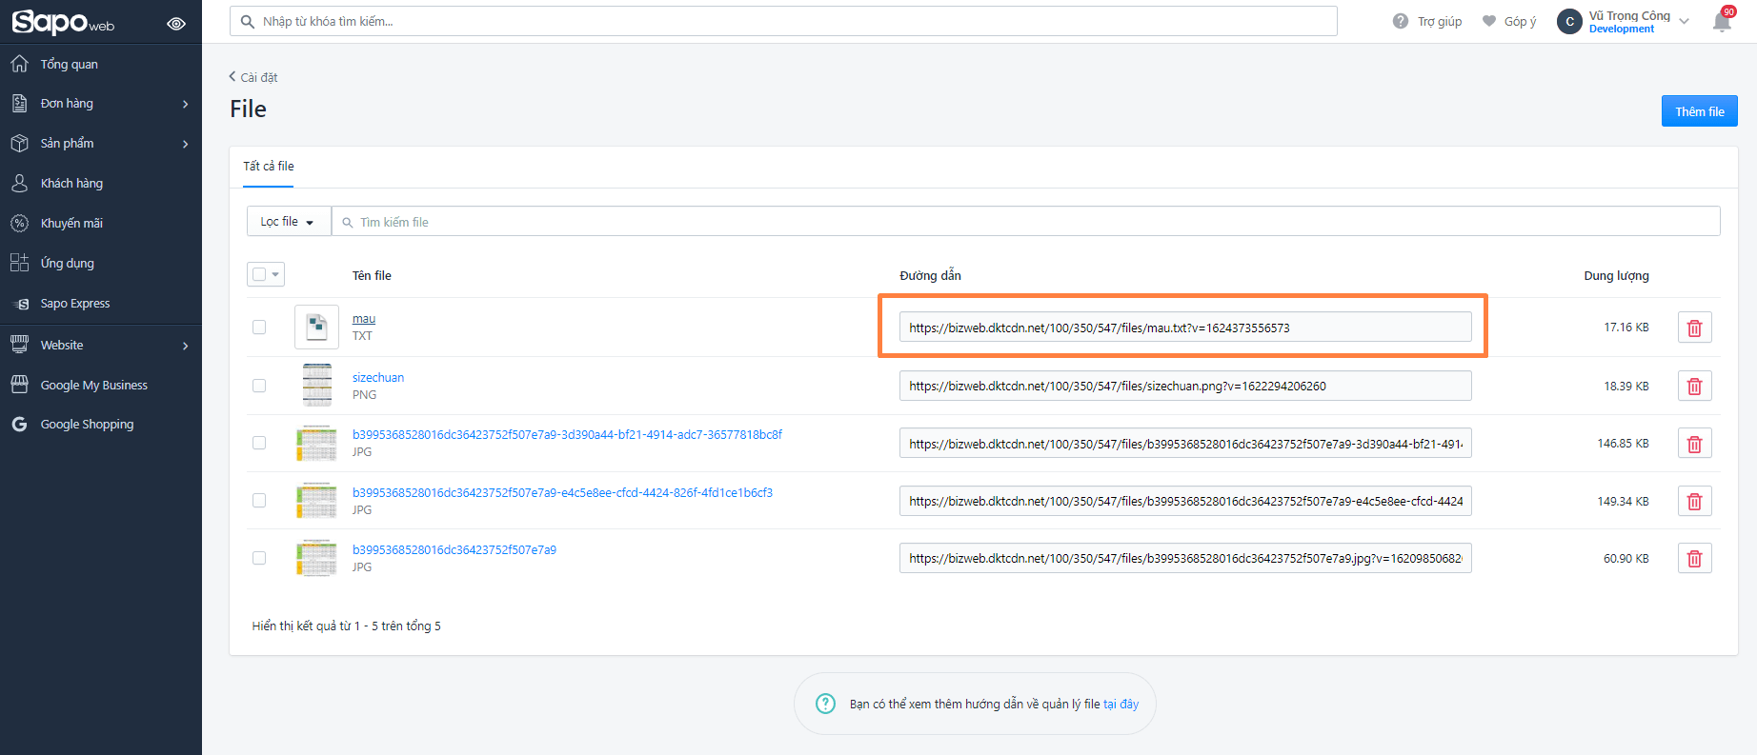Select the mau.txt URL field
The image size is (1757, 755).
click(x=1185, y=328)
